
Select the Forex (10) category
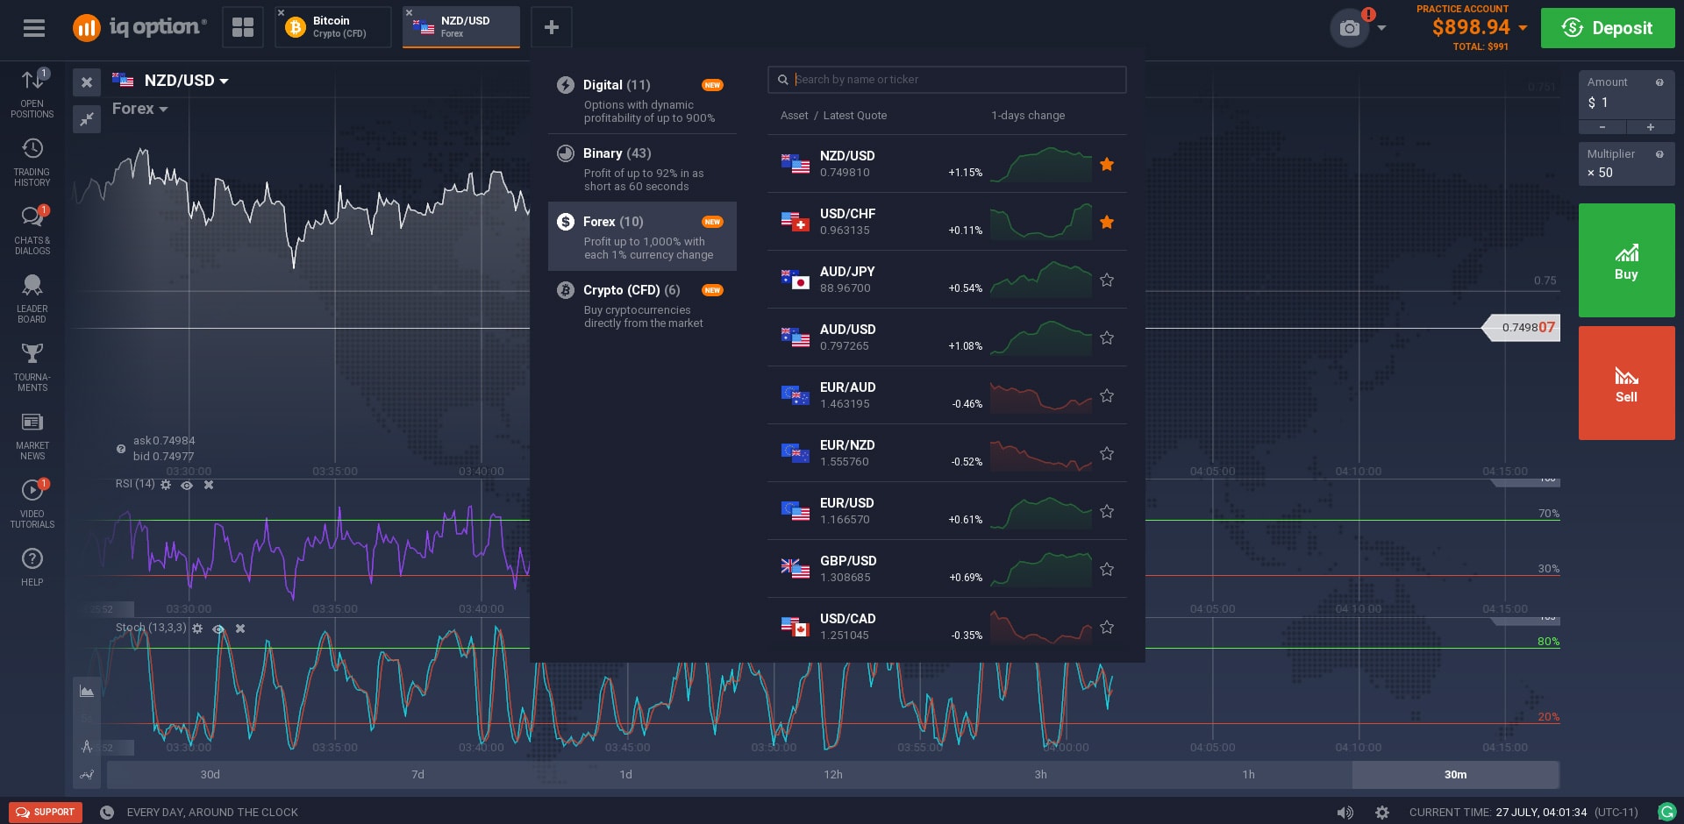[x=642, y=237]
